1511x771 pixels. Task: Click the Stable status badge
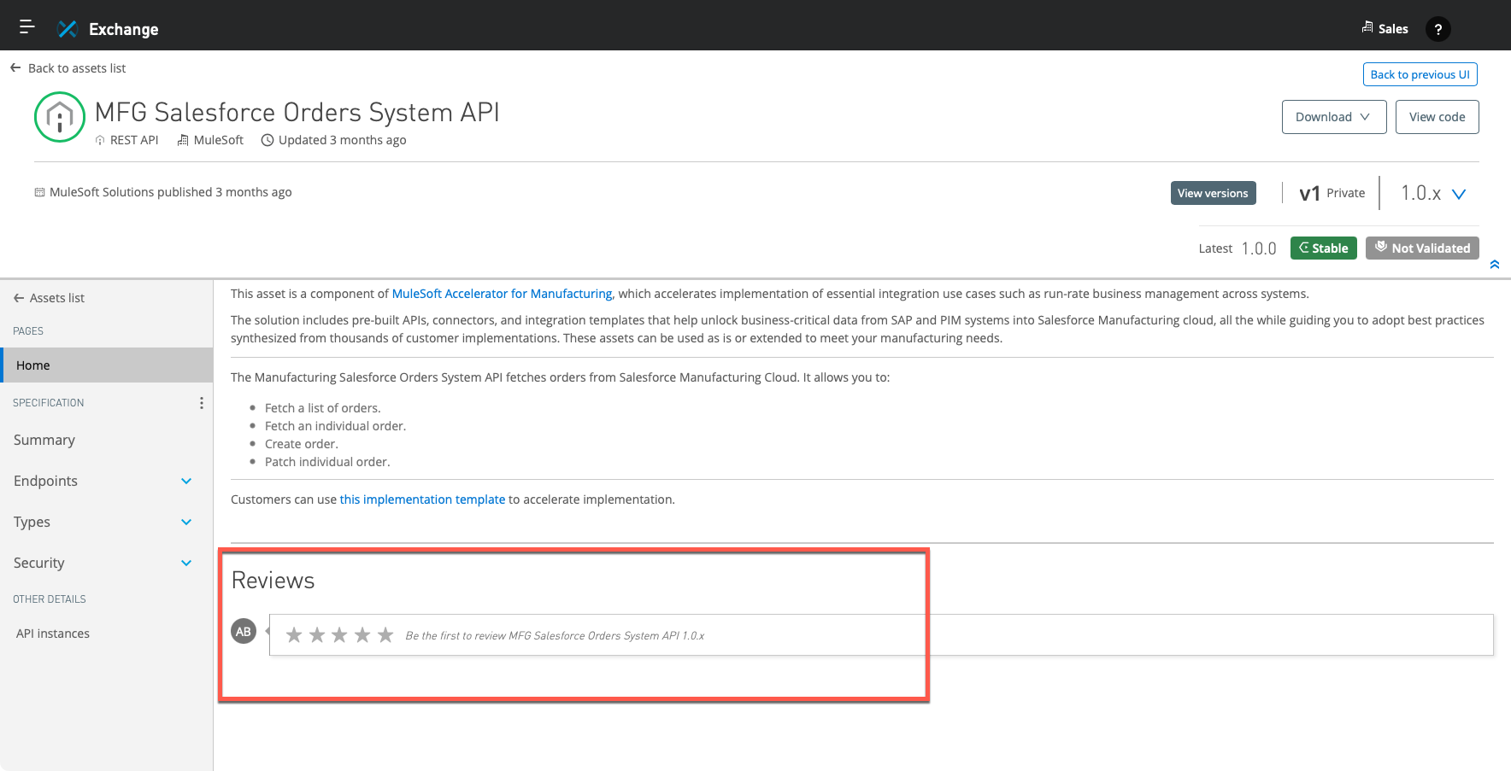point(1323,248)
